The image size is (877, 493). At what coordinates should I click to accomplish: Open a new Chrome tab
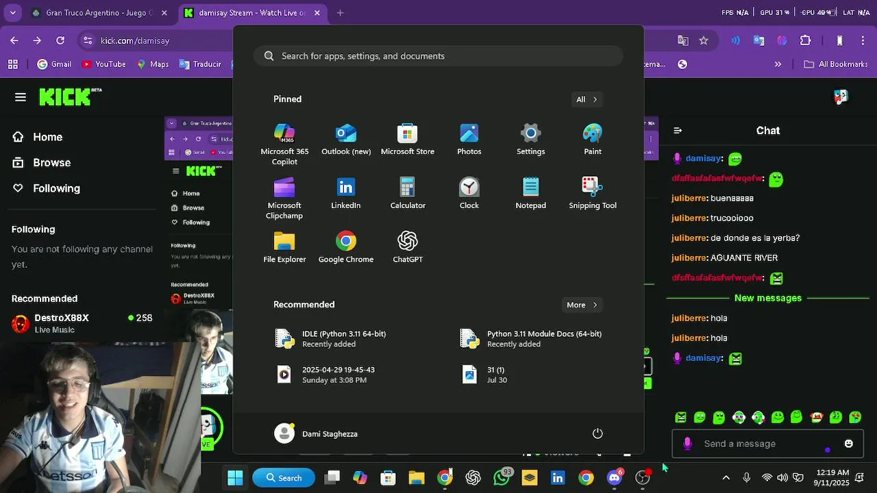tap(341, 12)
